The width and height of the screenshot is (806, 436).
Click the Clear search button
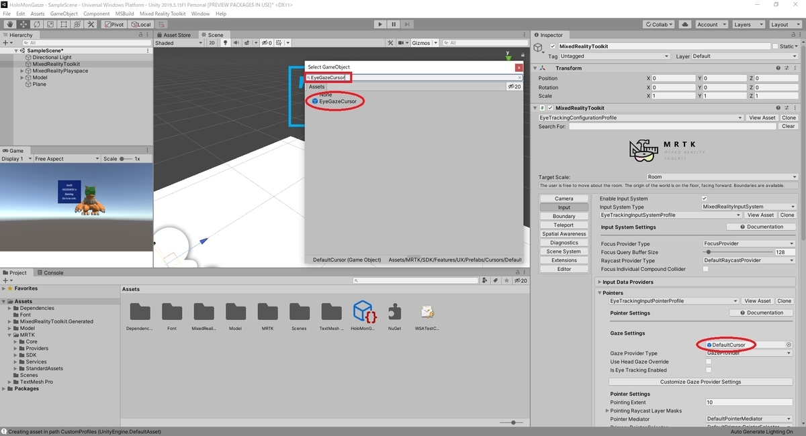789,126
